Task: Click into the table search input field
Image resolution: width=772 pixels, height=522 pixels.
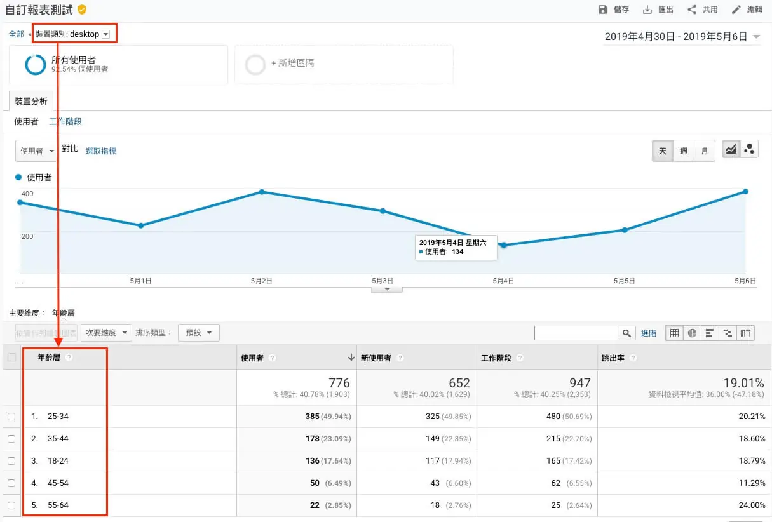Action: pyautogui.click(x=576, y=333)
